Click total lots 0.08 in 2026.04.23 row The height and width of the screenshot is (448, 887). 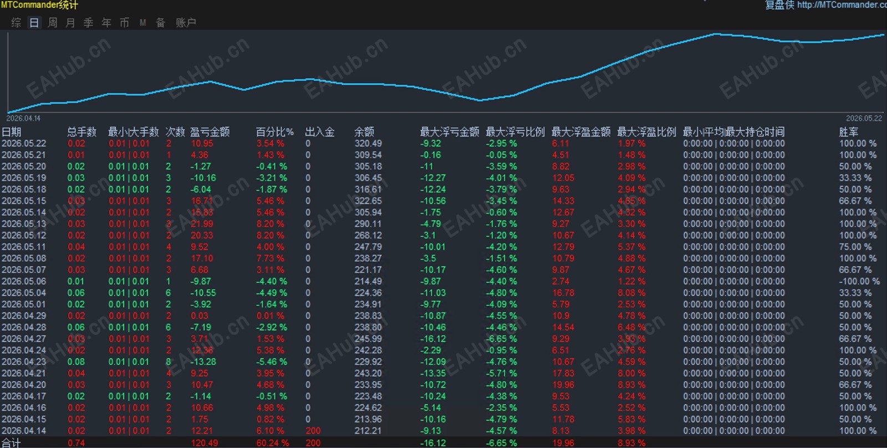pyautogui.click(x=76, y=362)
